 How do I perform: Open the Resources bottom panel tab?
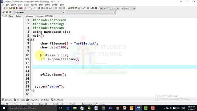[19, 100]
